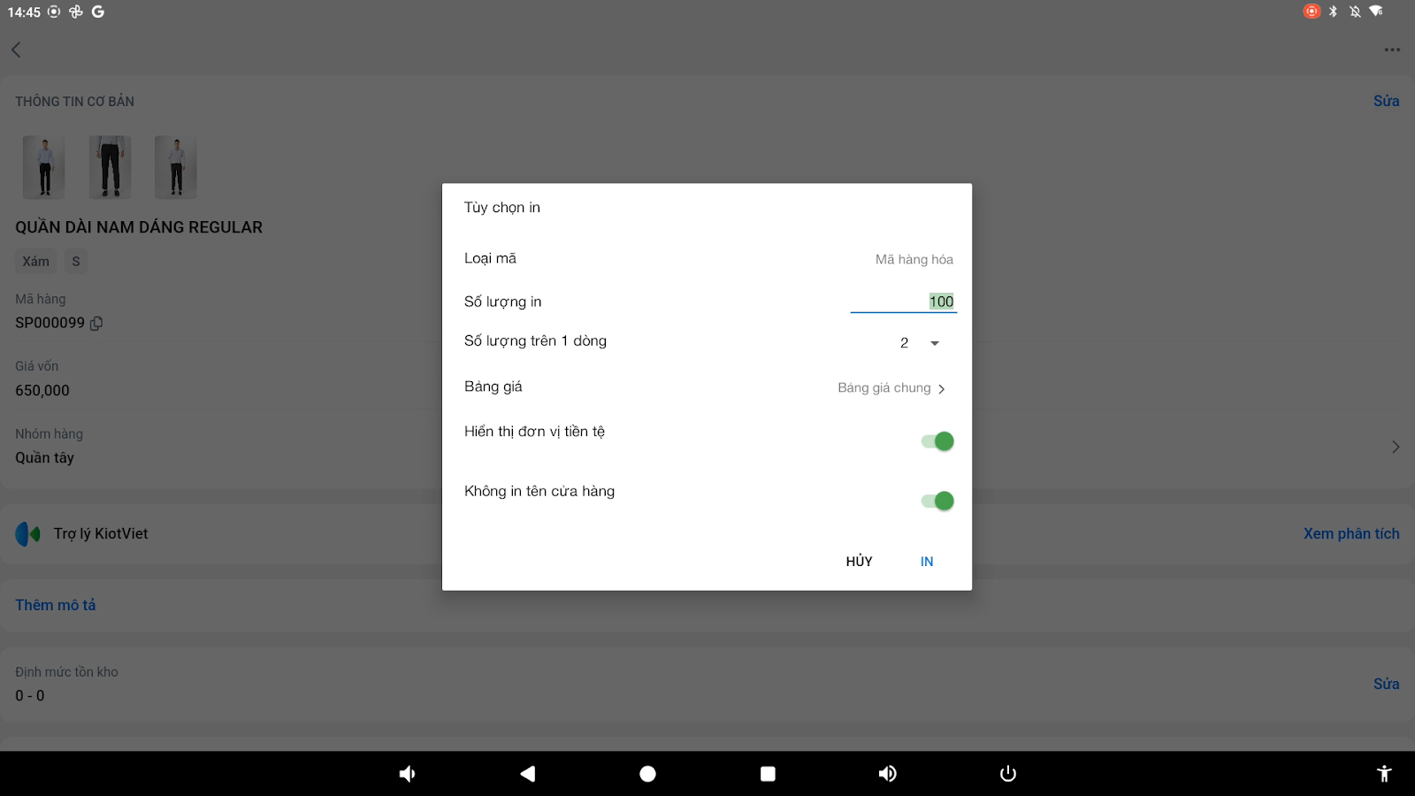Toggle Hiển thị đơn vị tiền tệ switch

click(937, 441)
